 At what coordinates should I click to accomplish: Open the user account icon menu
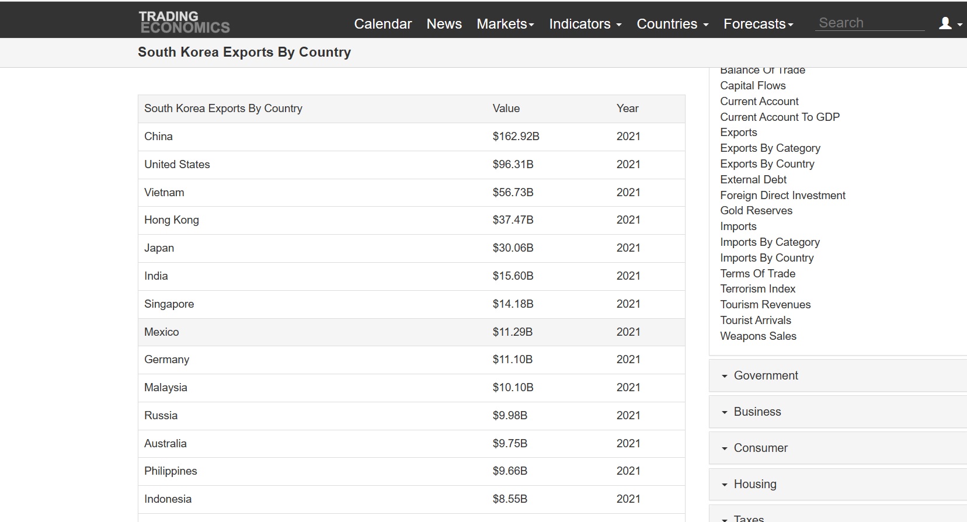click(x=950, y=23)
